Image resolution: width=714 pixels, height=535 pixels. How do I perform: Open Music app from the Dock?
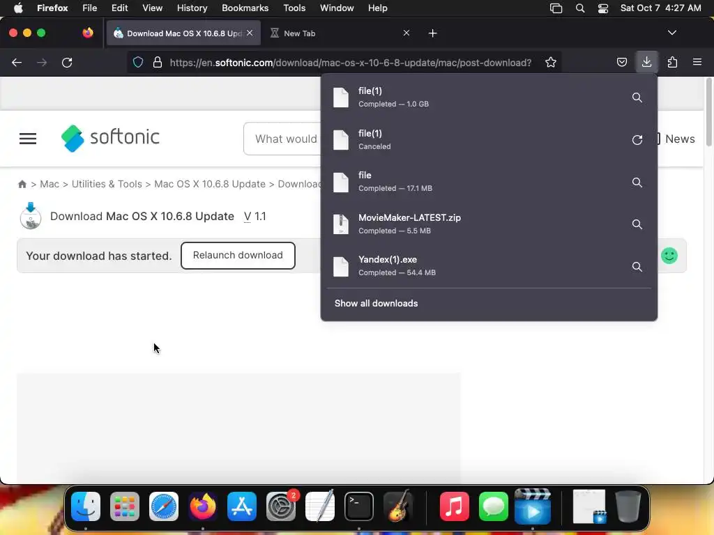click(455, 506)
